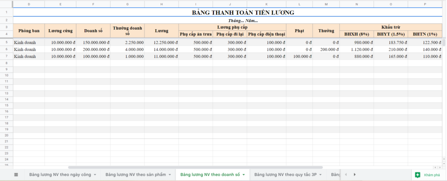
Task: Click the Khám phá explore icon
Action: click(x=417, y=175)
